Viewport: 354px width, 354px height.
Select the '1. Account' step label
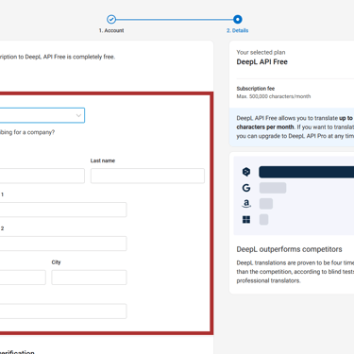click(x=111, y=30)
